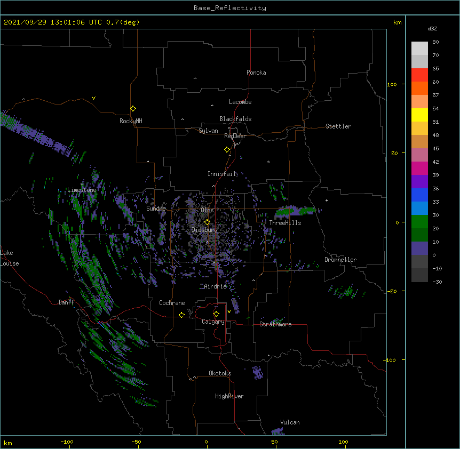460x449 pixels.
Task: Click the Strathmore label
Action: click(275, 324)
